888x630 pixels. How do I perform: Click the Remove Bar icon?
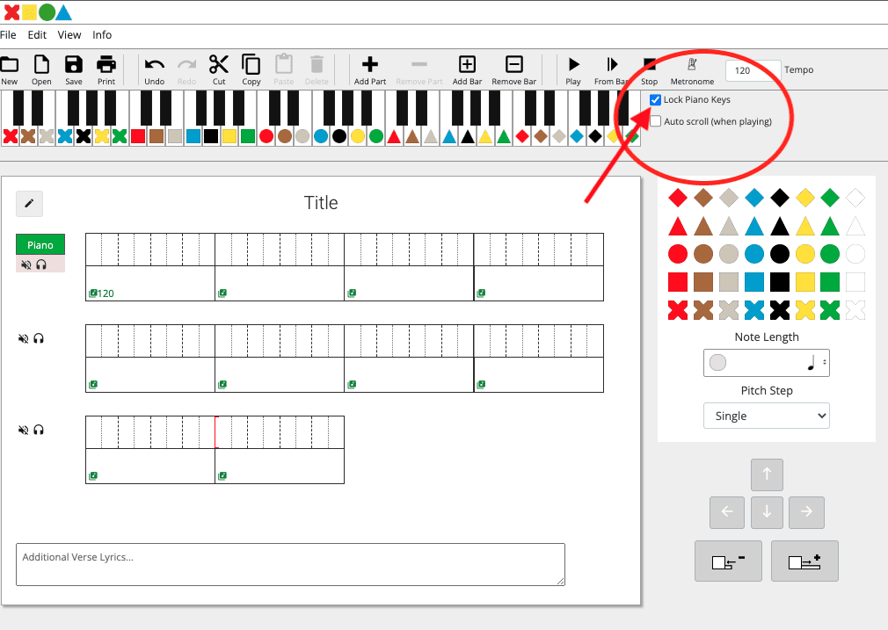pos(513,65)
